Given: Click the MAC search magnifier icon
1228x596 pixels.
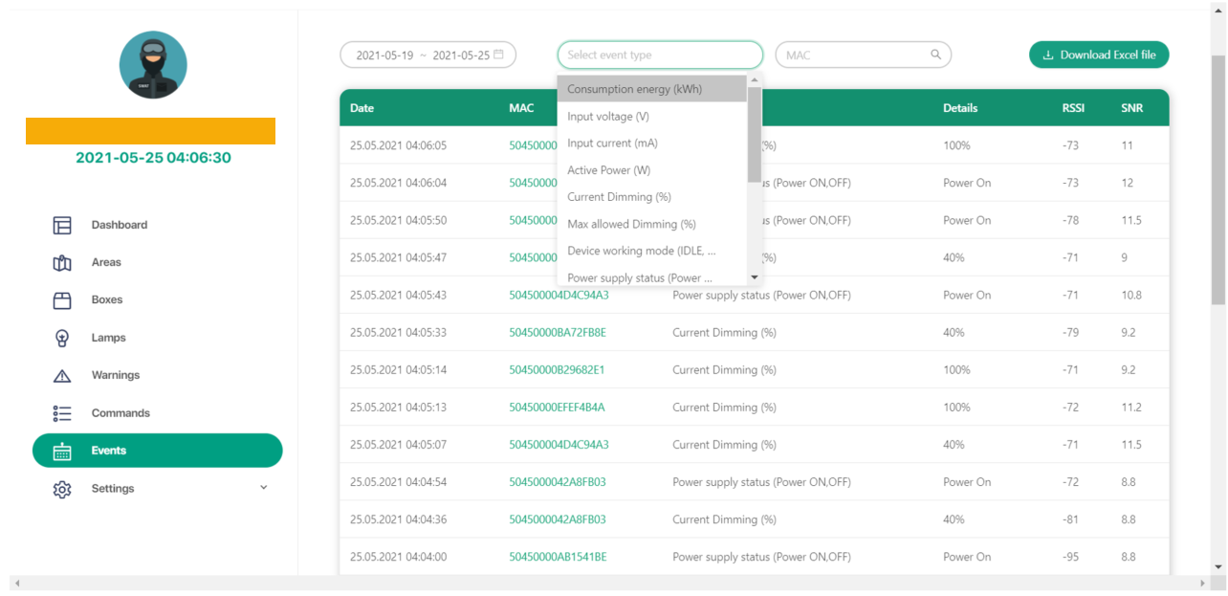Looking at the screenshot, I should (x=935, y=55).
